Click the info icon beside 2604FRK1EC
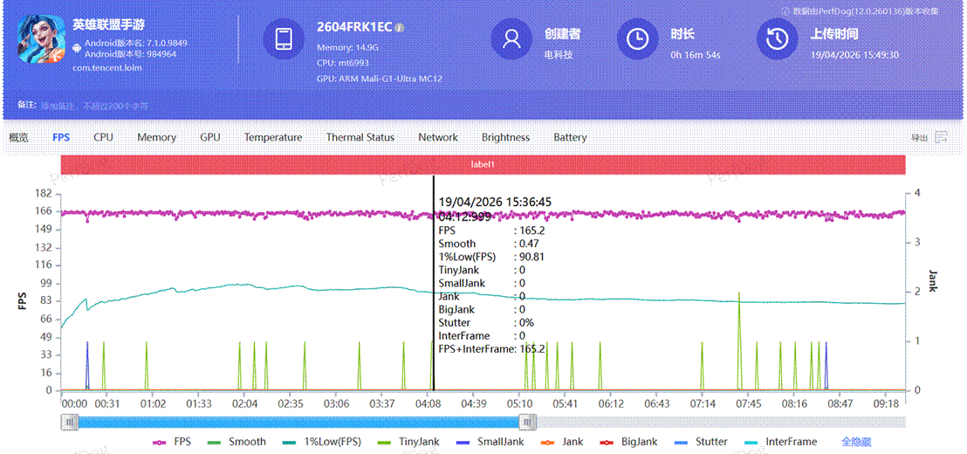This screenshot has height=454, width=967. tap(400, 28)
